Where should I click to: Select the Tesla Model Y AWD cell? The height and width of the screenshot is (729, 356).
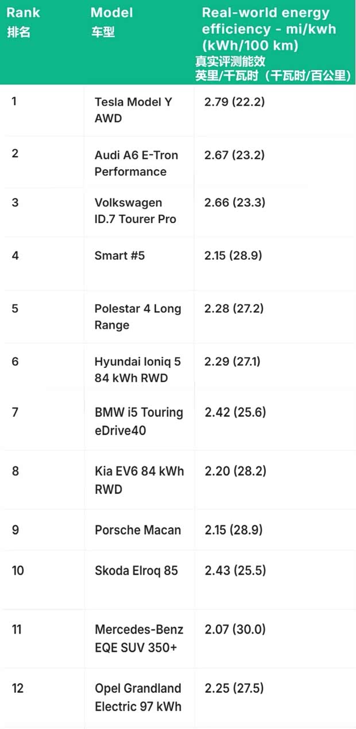coord(133,110)
